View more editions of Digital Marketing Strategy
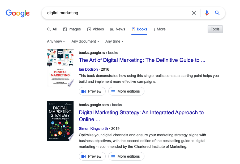This screenshot has width=240, height=164. coord(126,156)
